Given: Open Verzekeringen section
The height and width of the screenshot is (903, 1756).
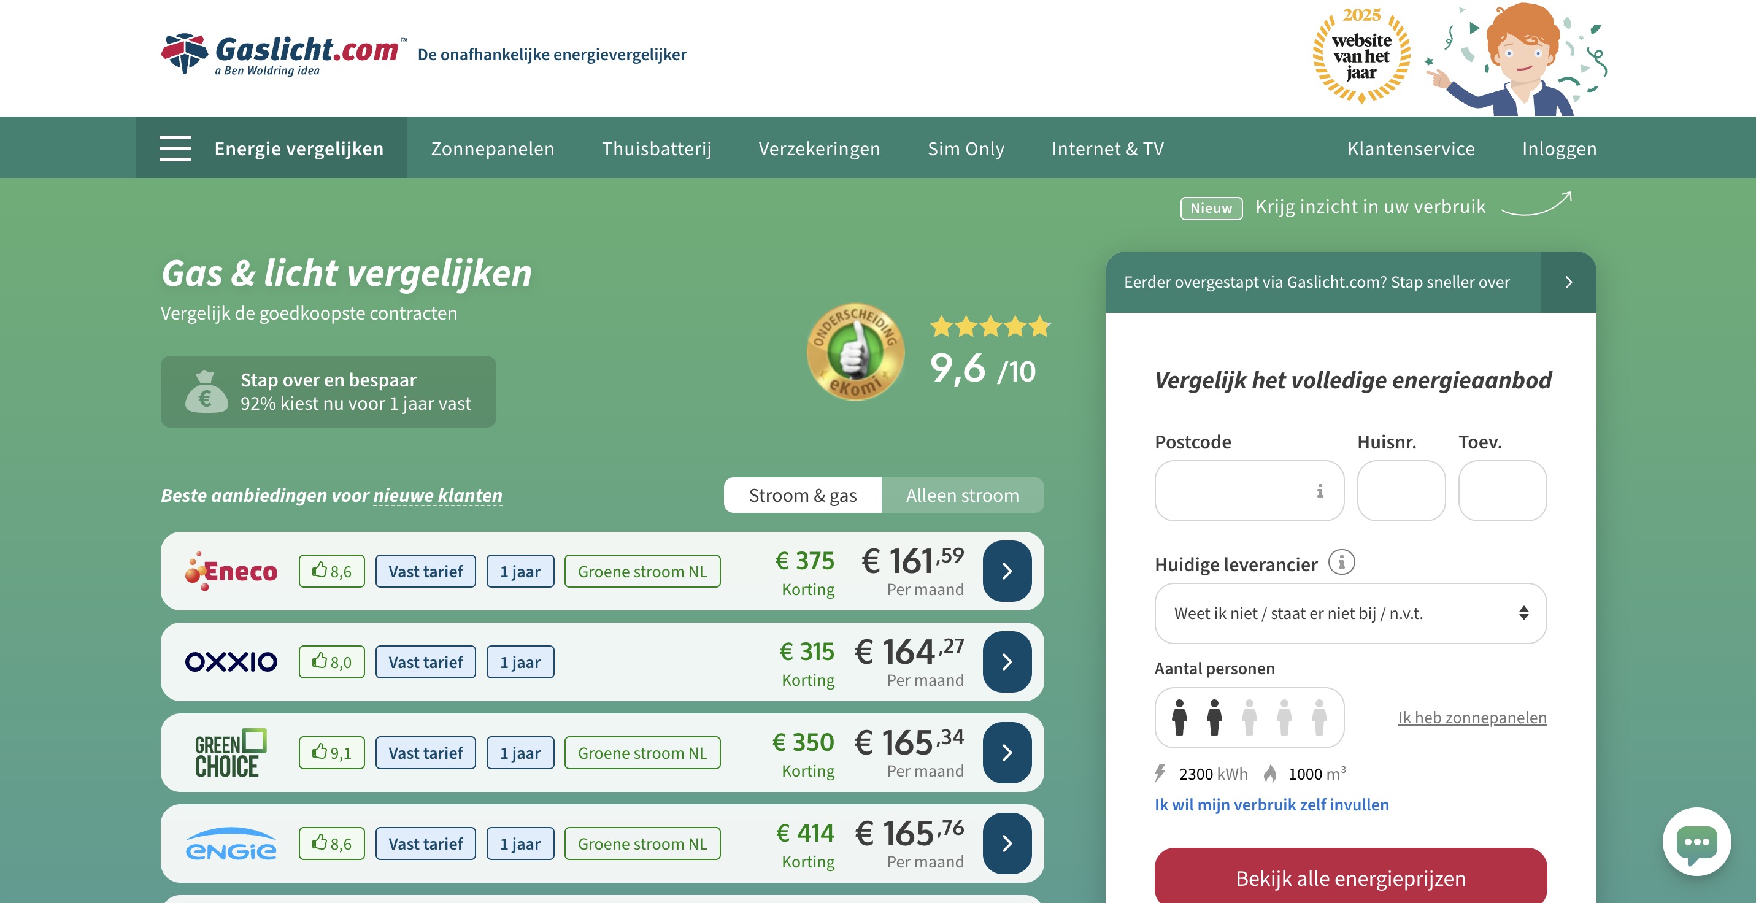Looking at the screenshot, I should click(x=819, y=148).
